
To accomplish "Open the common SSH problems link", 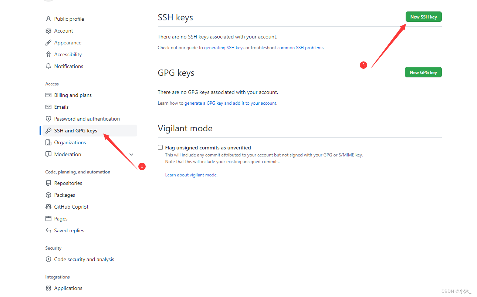I will tap(300, 48).
